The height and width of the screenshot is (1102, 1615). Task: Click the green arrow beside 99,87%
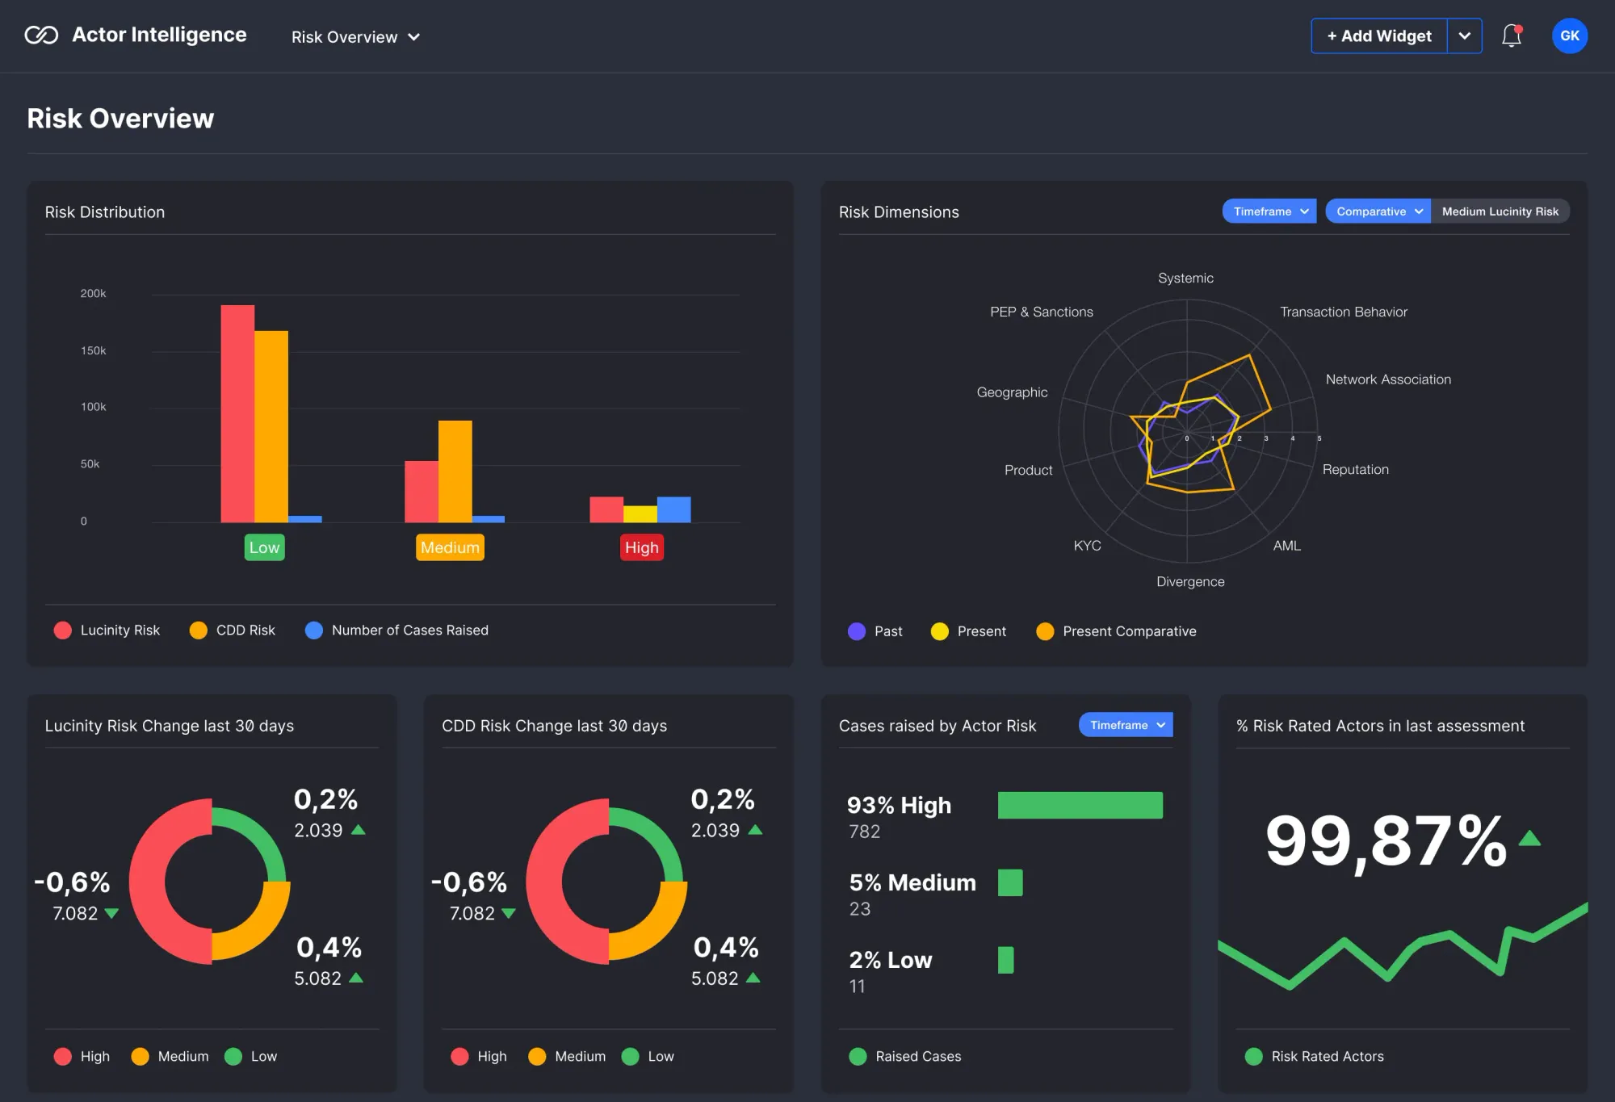[x=1529, y=839]
